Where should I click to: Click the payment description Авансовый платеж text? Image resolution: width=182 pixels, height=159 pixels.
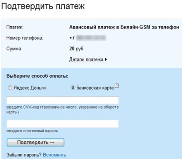[124, 27]
